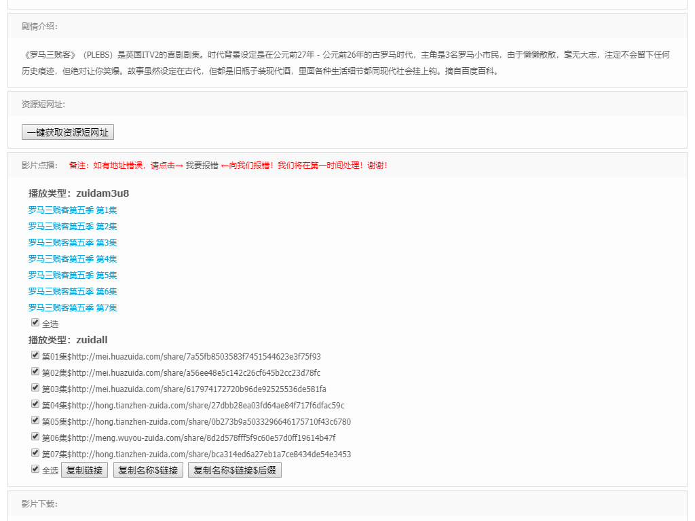This screenshot has width=695, height=521.
Task: Click the 复制链接 button
Action: point(84,470)
